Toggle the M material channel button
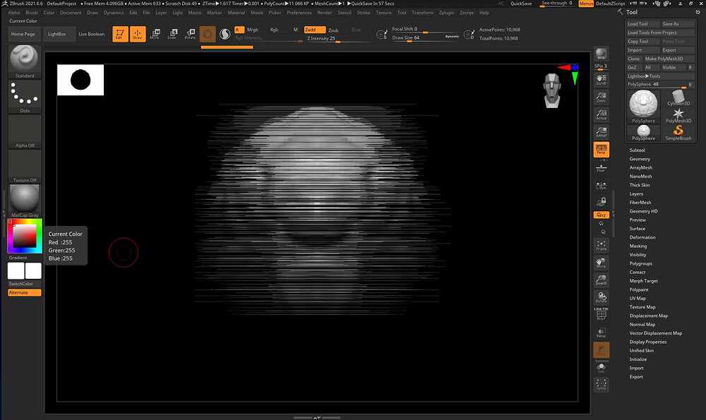This screenshot has width=706, height=420. [x=295, y=30]
